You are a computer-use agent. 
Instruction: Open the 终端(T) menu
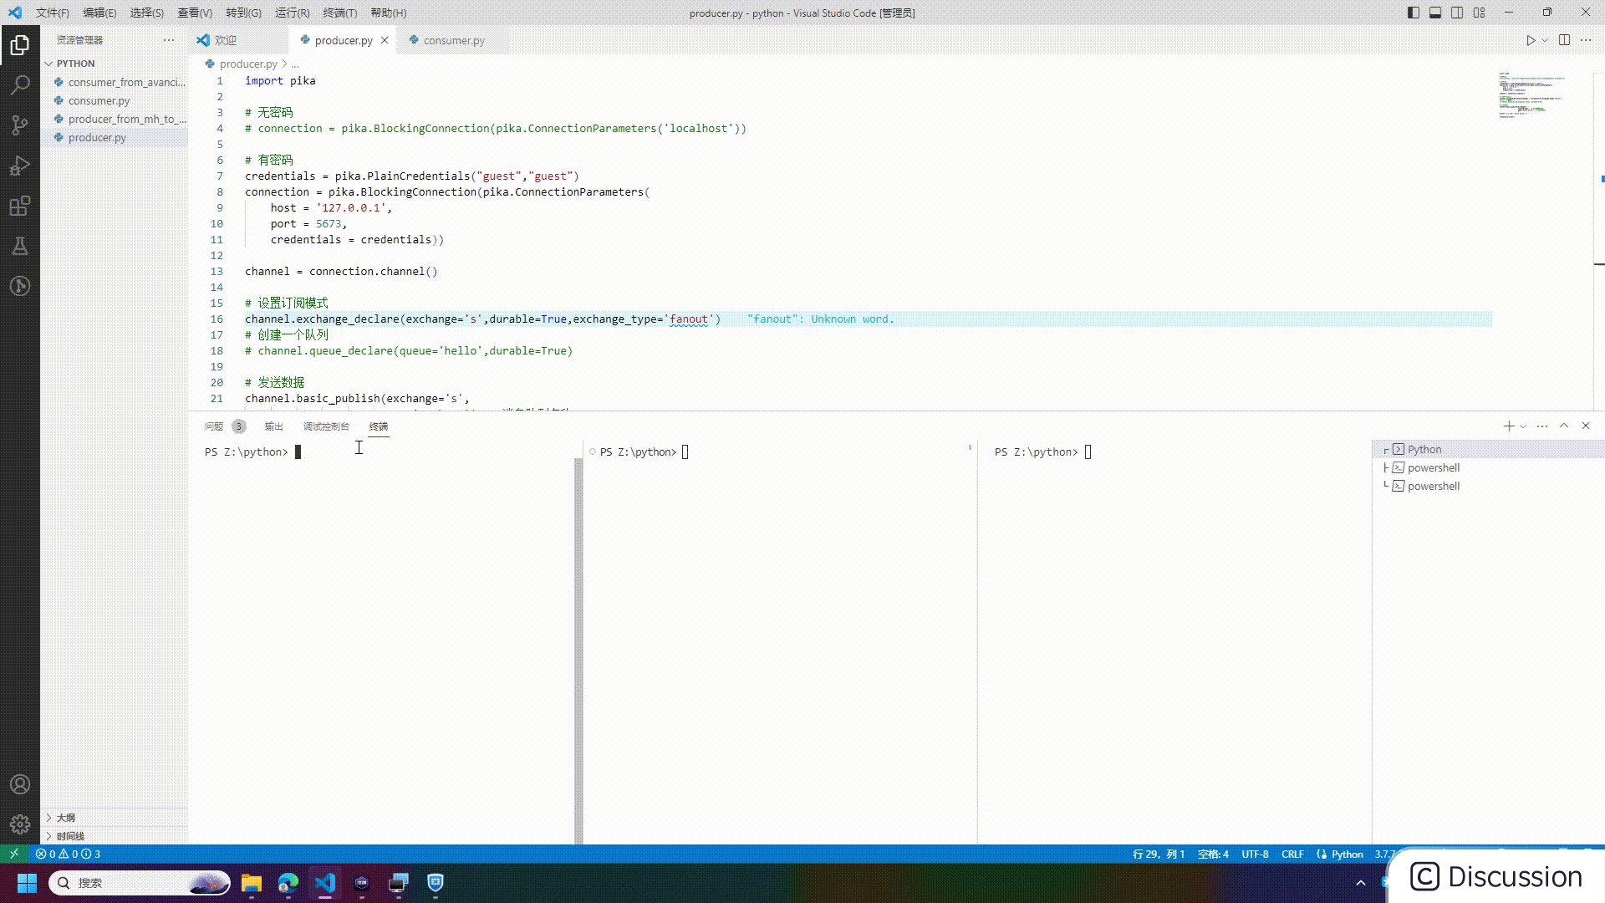pos(339,13)
